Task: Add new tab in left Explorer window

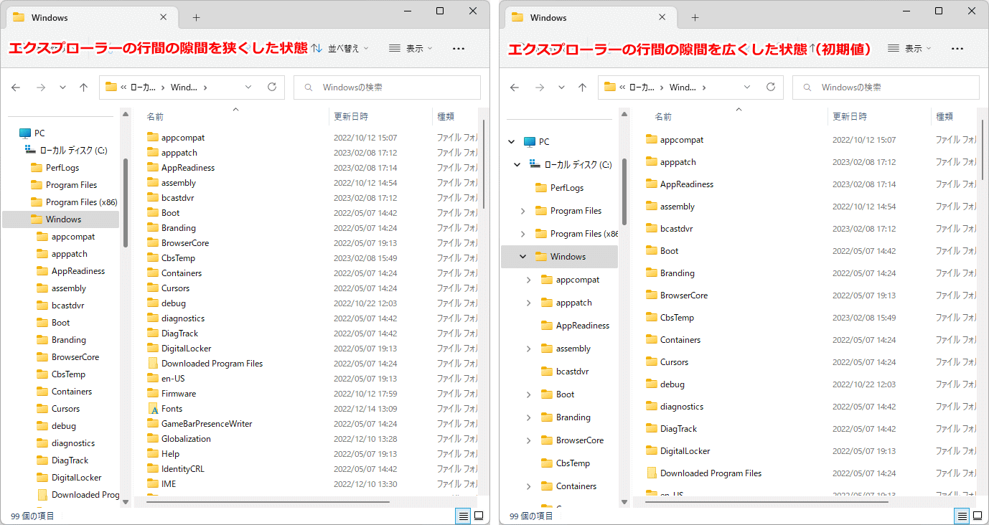Action: pos(196,17)
